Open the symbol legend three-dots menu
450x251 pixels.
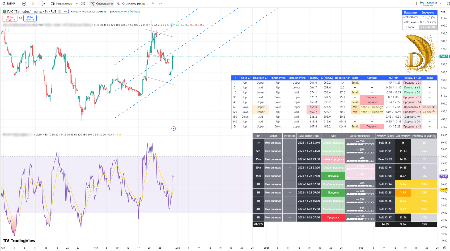click(65, 11)
